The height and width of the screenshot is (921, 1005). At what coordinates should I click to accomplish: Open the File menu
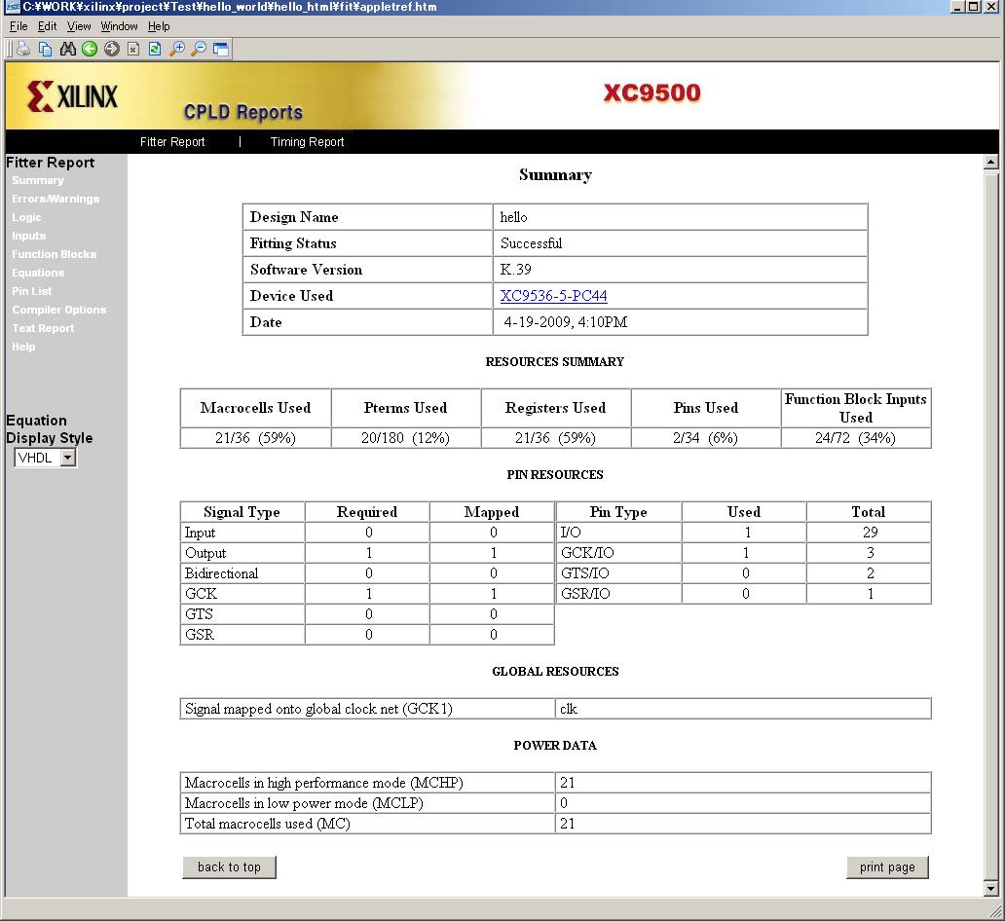point(19,26)
